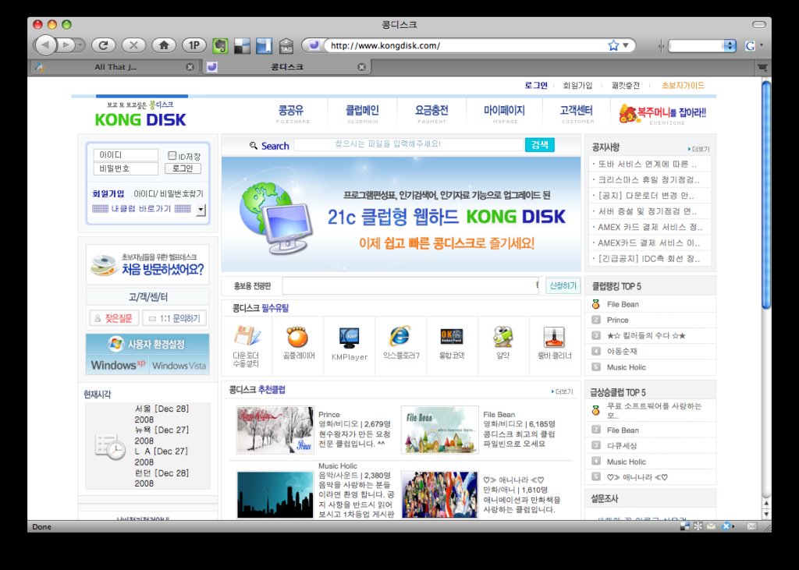
Task: Click the 아이디 input field
Action: [126, 155]
